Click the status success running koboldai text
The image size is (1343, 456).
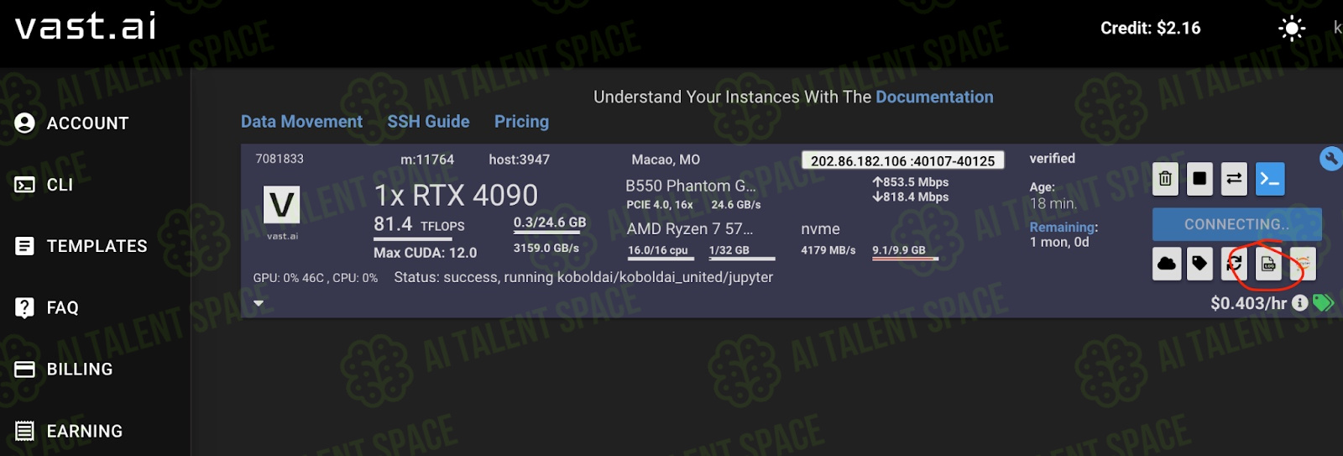(x=583, y=277)
